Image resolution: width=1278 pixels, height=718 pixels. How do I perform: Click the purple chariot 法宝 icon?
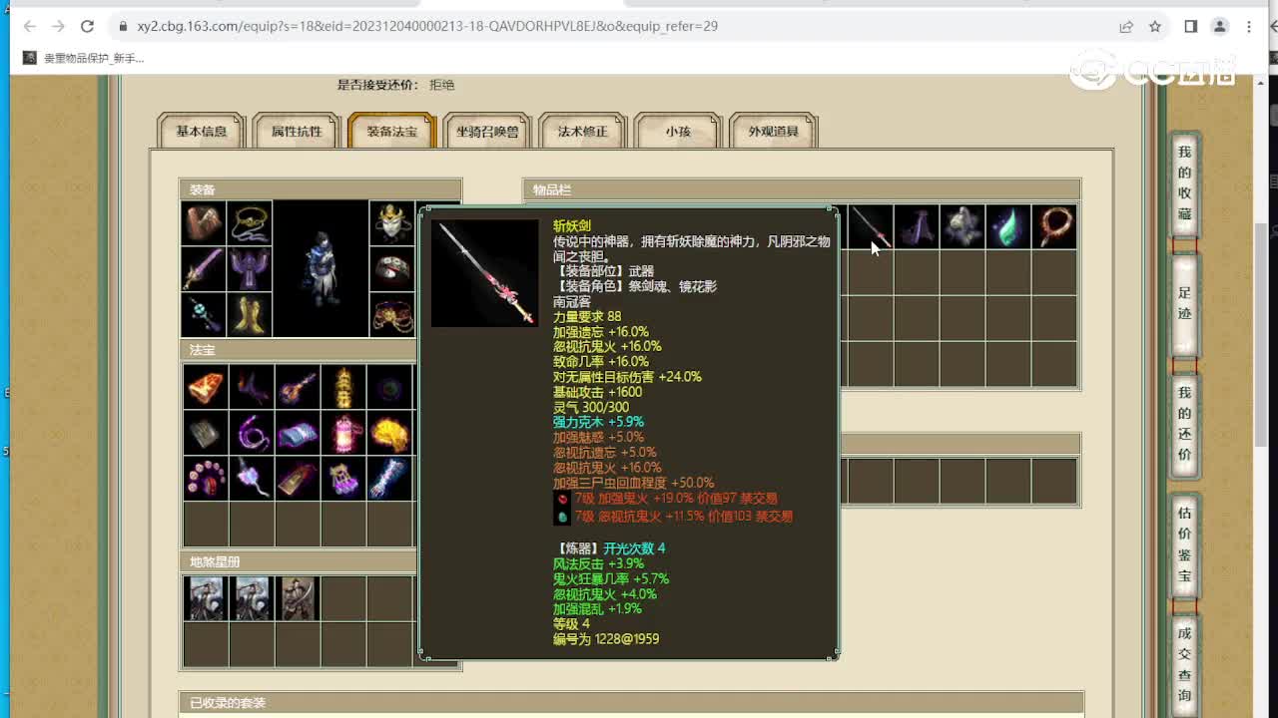[298, 479]
